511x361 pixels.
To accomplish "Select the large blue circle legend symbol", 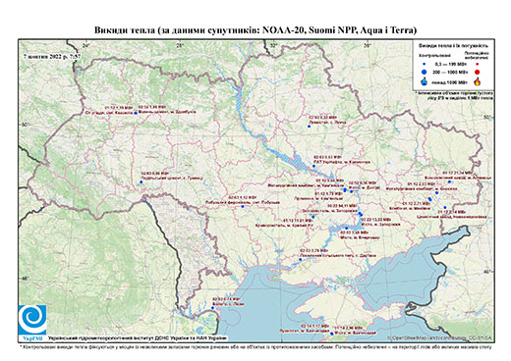I will 425,72.
